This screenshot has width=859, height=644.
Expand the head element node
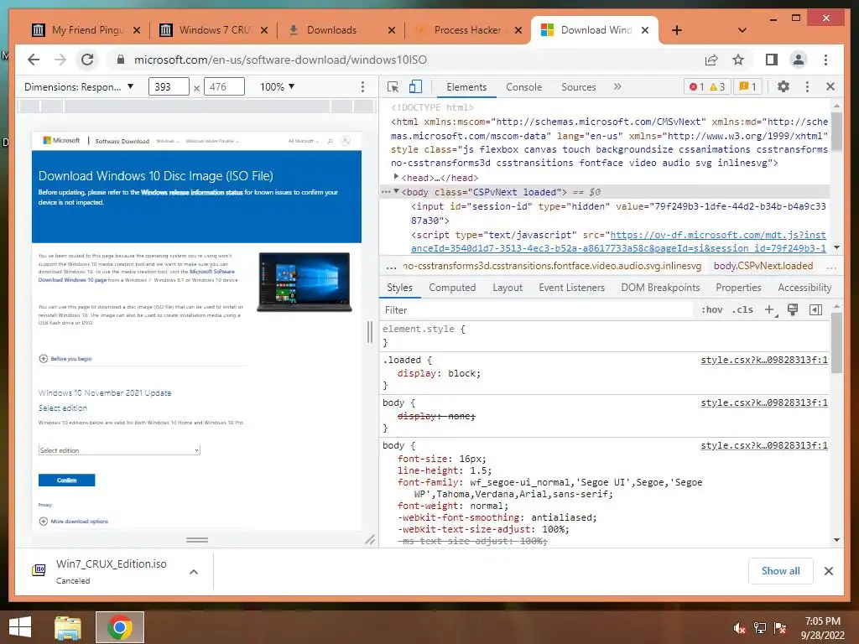point(396,176)
